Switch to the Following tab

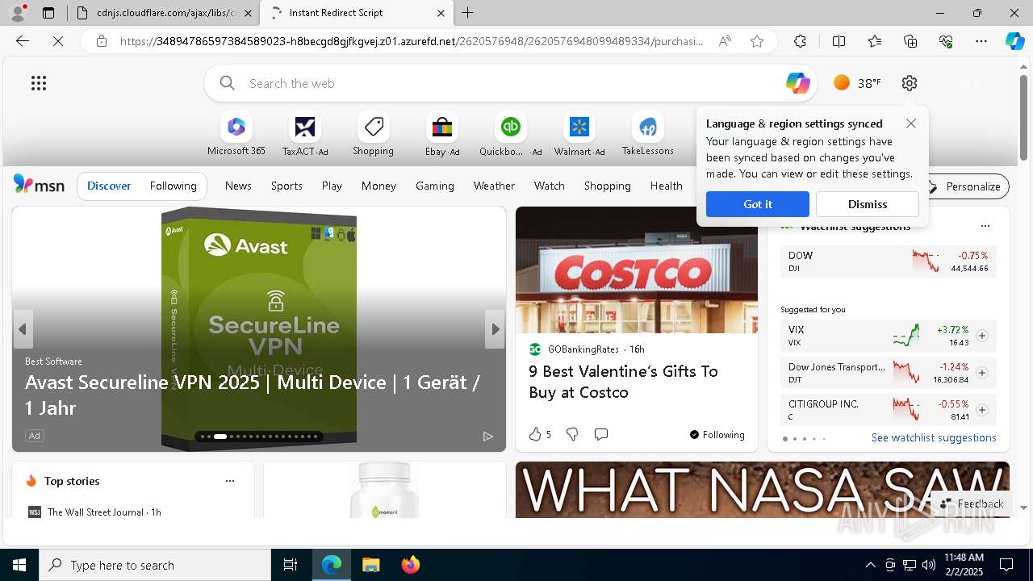pyautogui.click(x=174, y=186)
